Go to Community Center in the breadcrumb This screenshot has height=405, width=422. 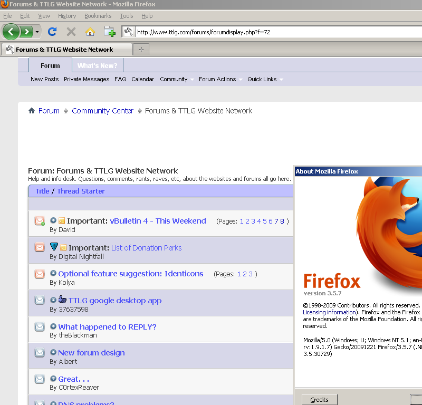(102, 111)
